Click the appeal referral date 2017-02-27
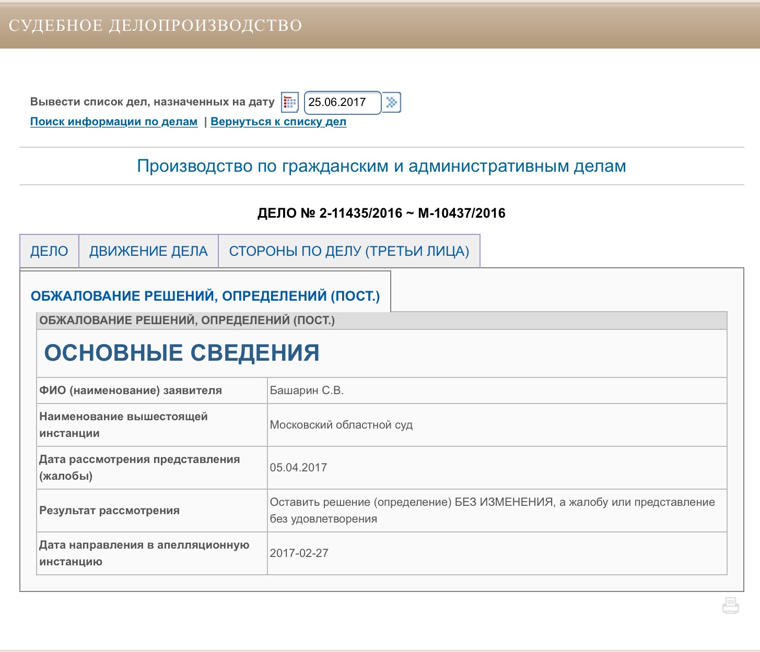Image resolution: width=760 pixels, height=652 pixels. (x=299, y=553)
